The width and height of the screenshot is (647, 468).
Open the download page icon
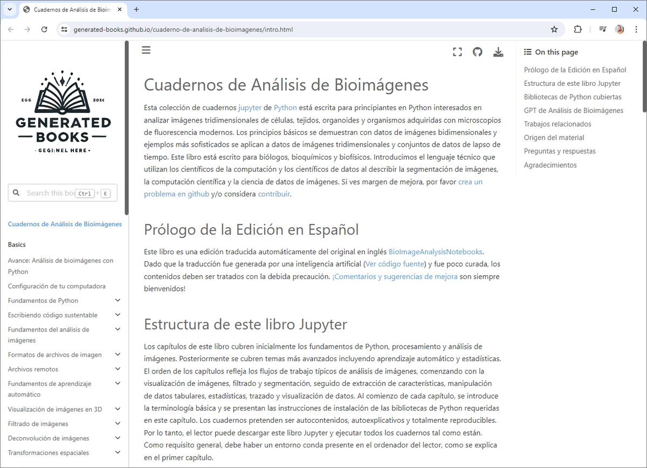[498, 52]
